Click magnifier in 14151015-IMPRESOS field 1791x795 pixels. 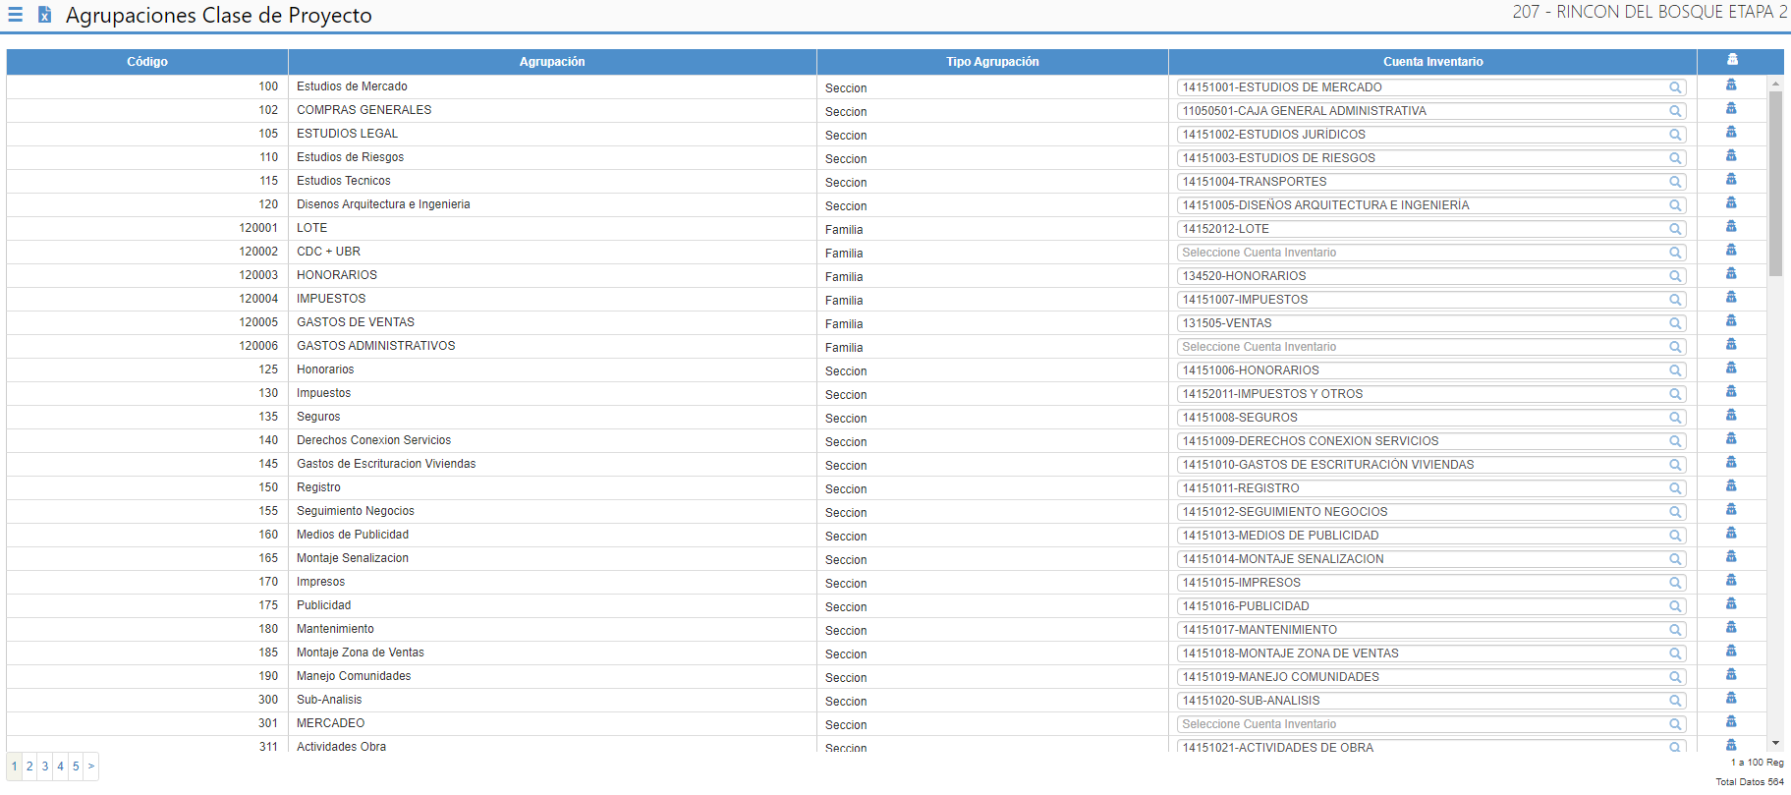pos(1675,583)
